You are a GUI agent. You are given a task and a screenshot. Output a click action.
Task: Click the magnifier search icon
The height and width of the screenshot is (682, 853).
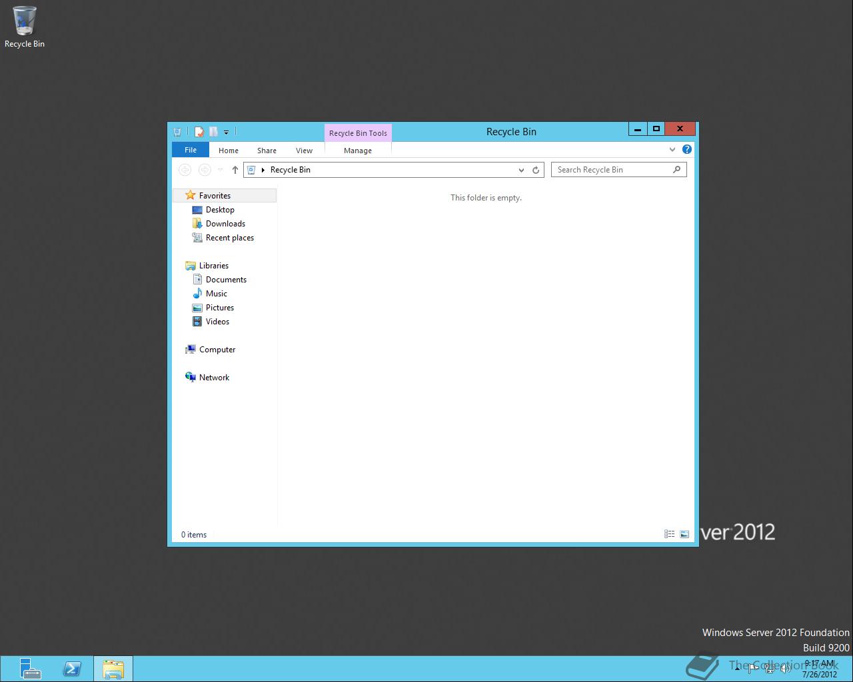pos(676,170)
